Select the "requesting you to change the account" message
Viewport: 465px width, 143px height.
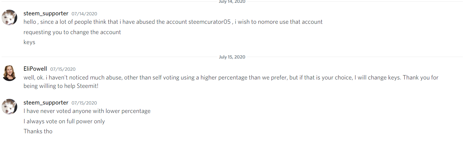pos(72,32)
